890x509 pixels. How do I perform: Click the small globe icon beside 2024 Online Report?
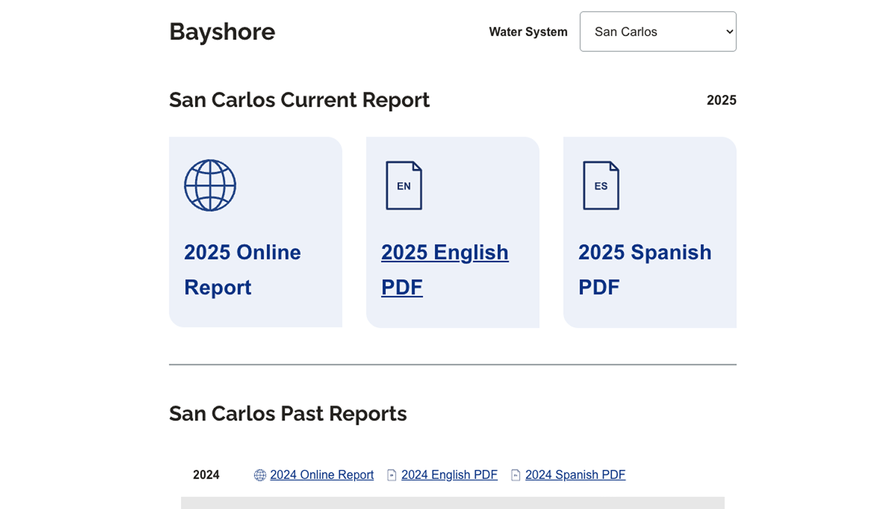click(260, 475)
